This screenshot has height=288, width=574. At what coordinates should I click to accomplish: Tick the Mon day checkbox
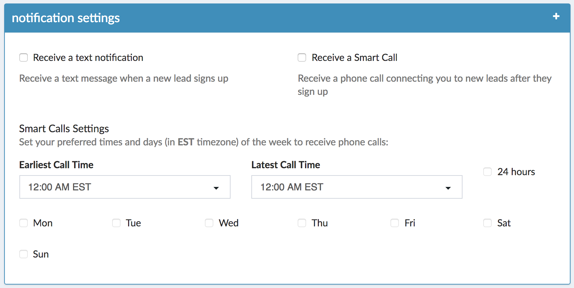(x=24, y=223)
